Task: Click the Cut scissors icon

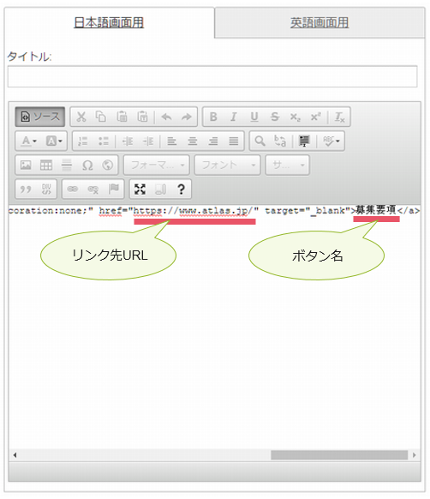Action: (x=81, y=117)
